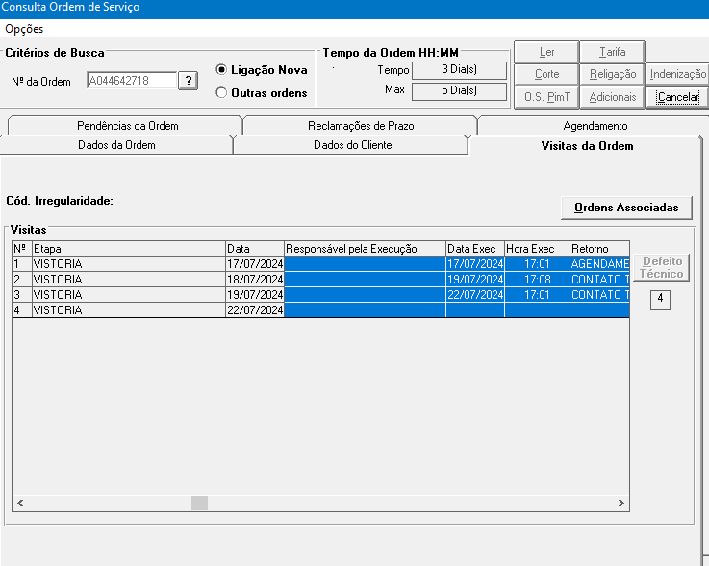This screenshot has width=709, height=566.
Task: Click the Indenização button
Action: (677, 74)
